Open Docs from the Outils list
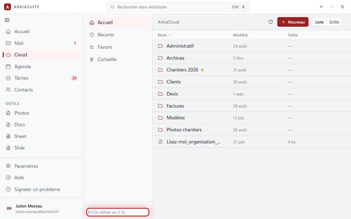This screenshot has width=351, height=219. coord(42,124)
